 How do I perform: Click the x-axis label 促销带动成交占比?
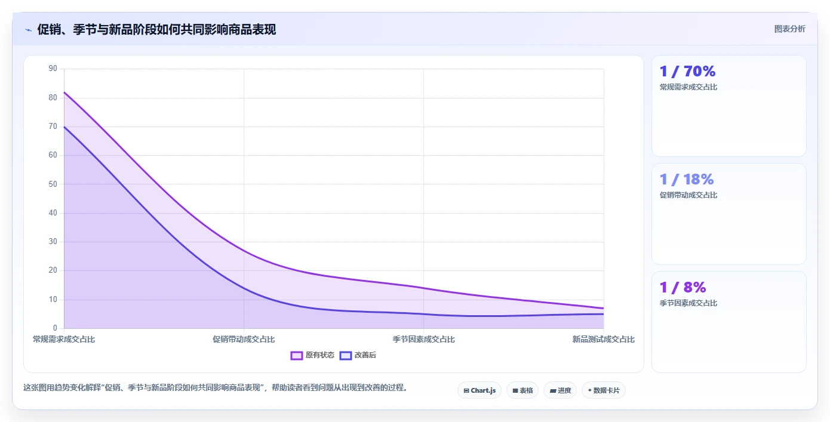coord(244,339)
